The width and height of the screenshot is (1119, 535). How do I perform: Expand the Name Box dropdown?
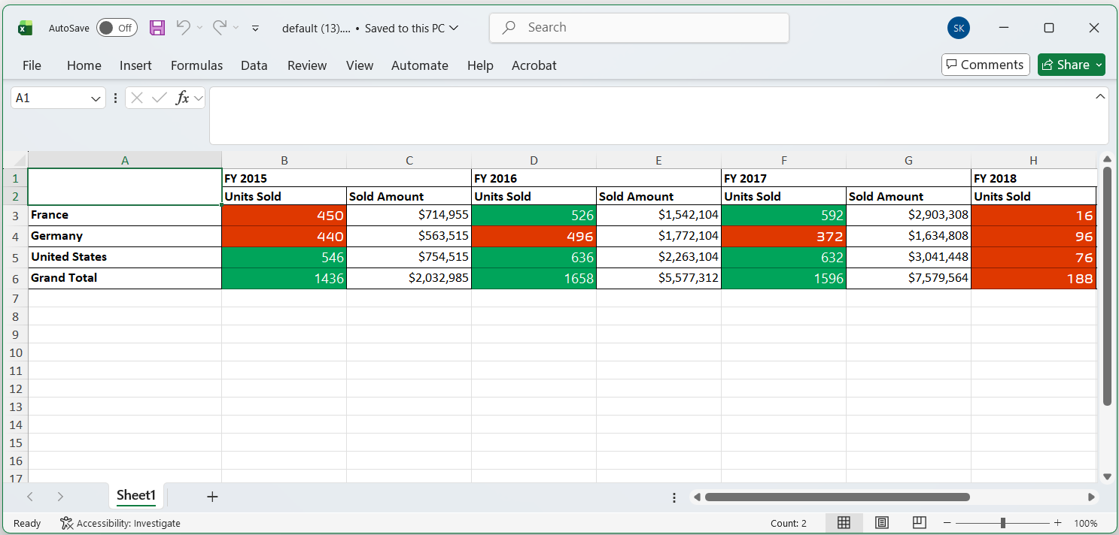point(96,98)
